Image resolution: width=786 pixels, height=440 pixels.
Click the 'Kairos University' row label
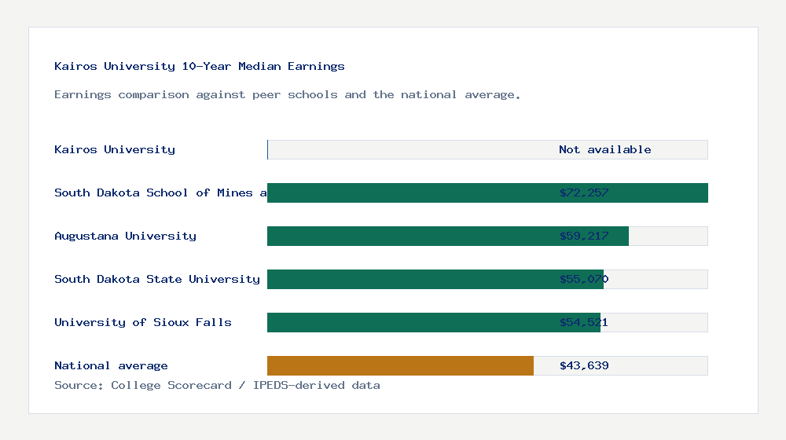pos(115,149)
